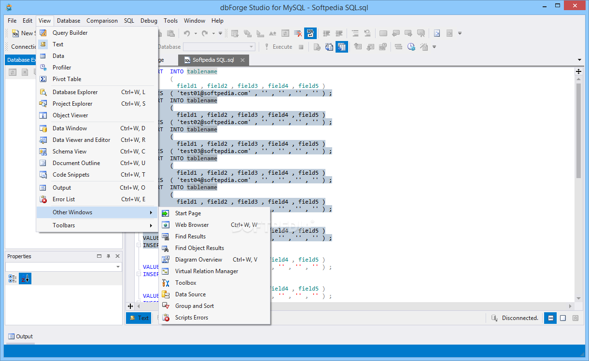Open the document tabs list dropdown arrow
589x361 pixels.
pos(579,60)
